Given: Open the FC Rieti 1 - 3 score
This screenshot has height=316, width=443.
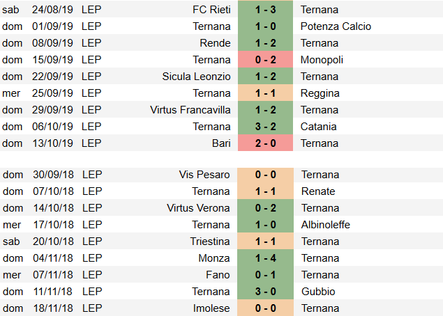Looking at the screenshot, I should pyautogui.click(x=265, y=10).
